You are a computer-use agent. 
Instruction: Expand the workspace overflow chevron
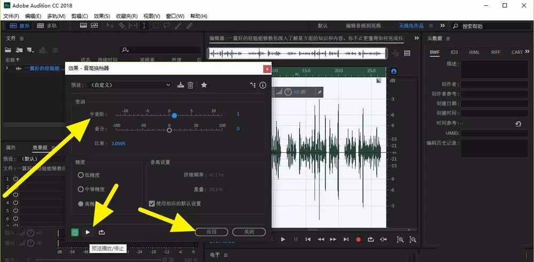coord(442,26)
